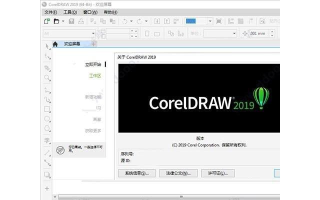
Task: Click the Import icon
Action: tap(157, 21)
